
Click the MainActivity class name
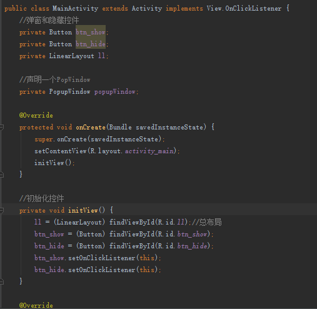coord(75,9)
